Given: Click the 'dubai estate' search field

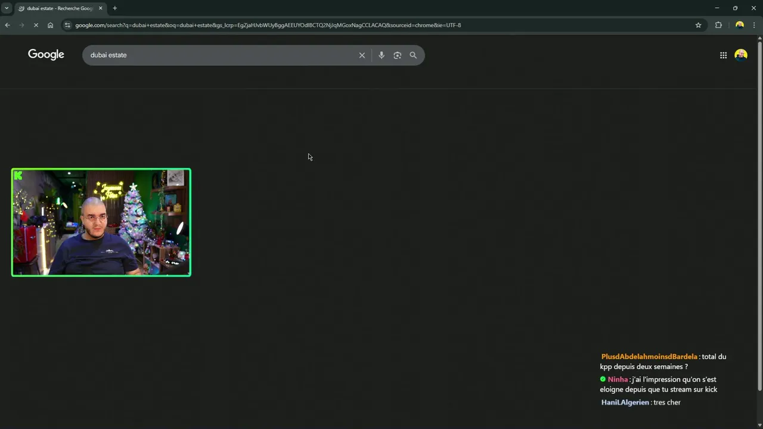Looking at the screenshot, I should (221, 55).
